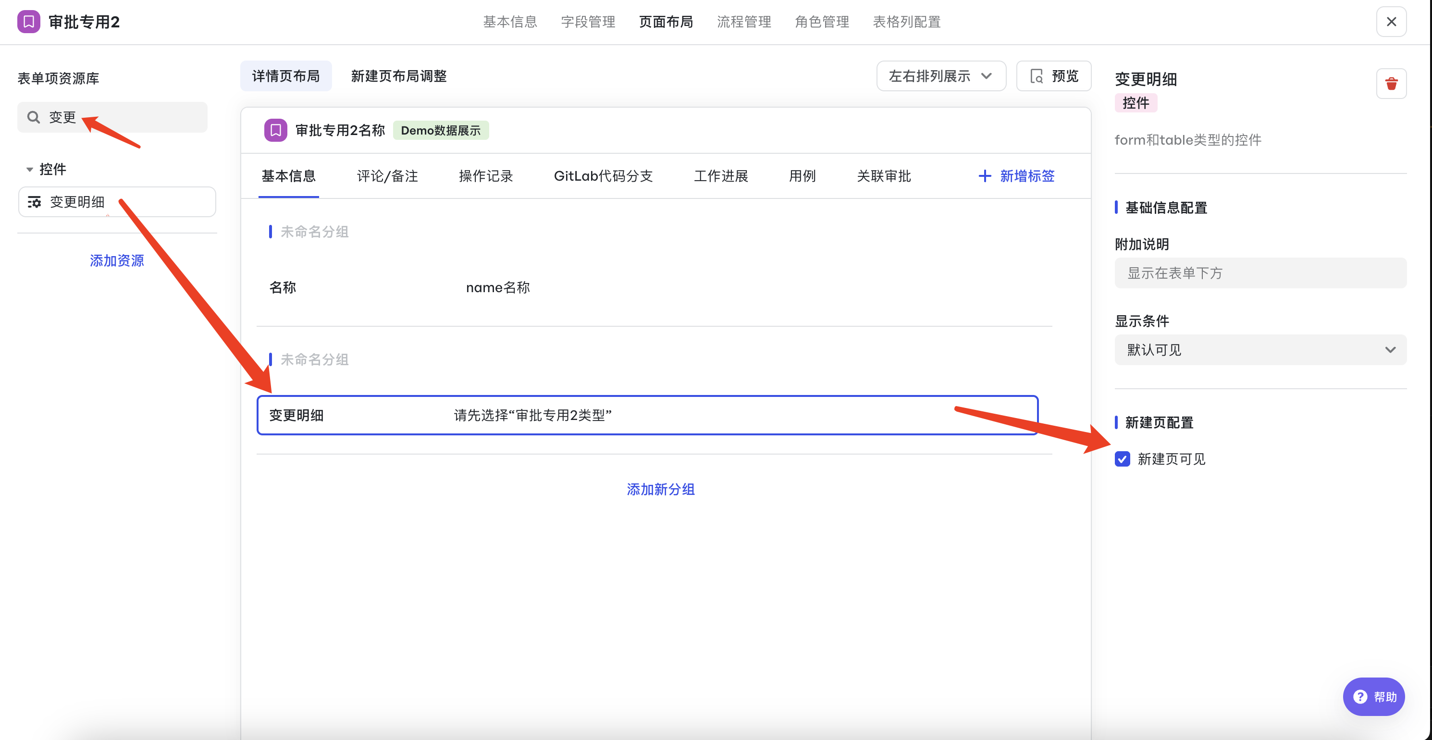This screenshot has width=1432, height=740.
Task: Click the first 未命名分组 group title
Action: click(315, 232)
